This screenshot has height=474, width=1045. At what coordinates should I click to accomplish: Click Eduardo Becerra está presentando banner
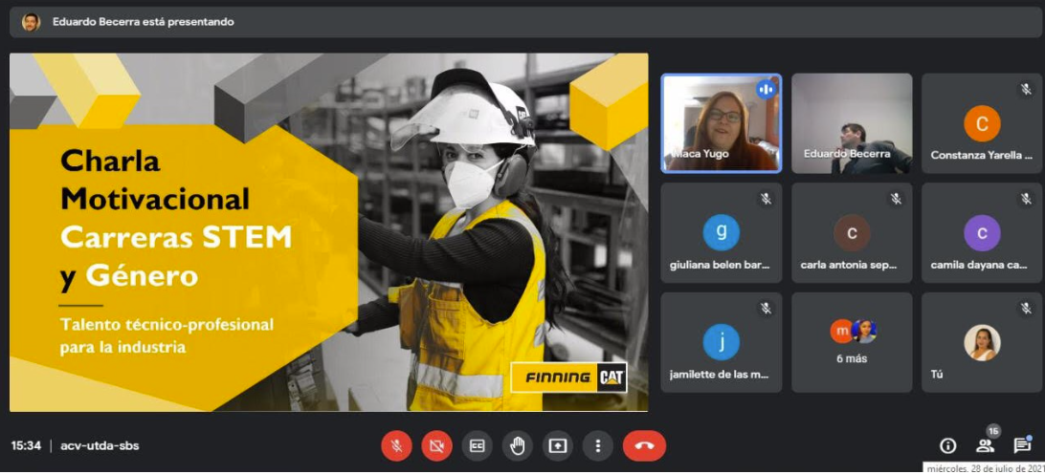(143, 21)
